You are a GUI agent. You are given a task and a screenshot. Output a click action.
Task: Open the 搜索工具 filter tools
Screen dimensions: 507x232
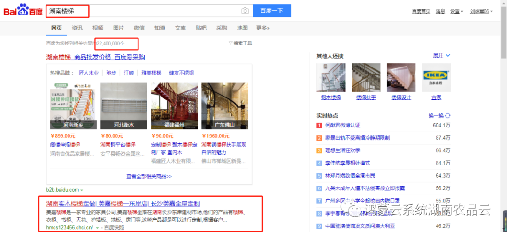point(240,44)
